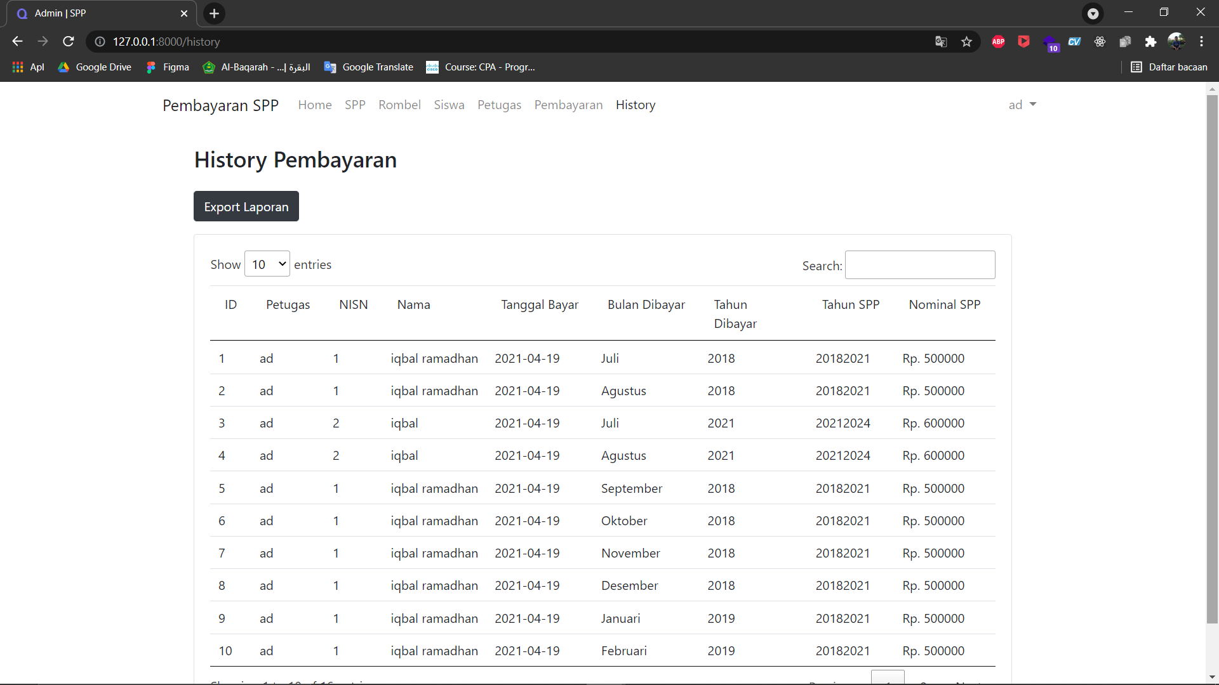
Task: Reload the current page
Action: pyautogui.click(x=69, y=41)
